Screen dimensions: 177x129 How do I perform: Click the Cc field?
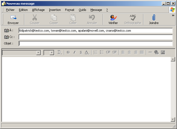pos(96,37)
